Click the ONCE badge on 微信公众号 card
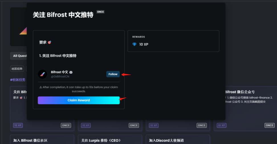This screenshot has width=277, height=144. [x=269, y=125]
